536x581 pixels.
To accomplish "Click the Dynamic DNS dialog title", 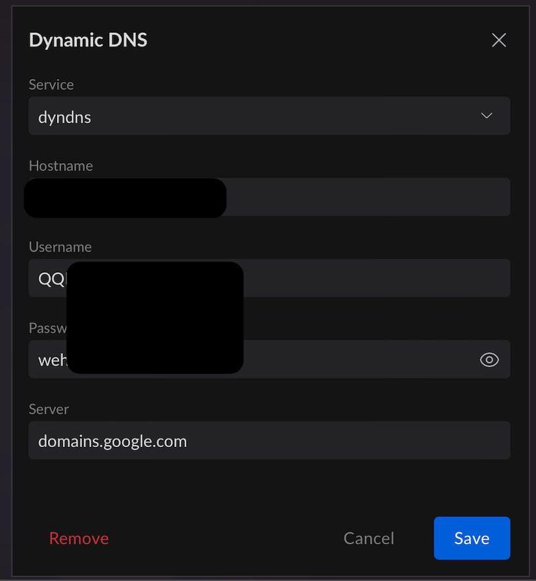I will pos(88,40).
